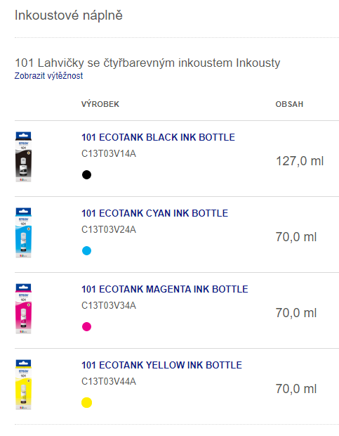
Task: Click the black ink bottle product thumbnail
Action: [x=23, y=157]
